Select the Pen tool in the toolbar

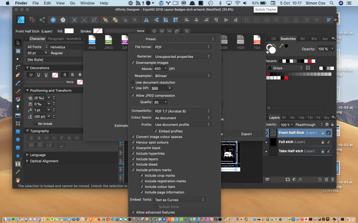[18, 74]
